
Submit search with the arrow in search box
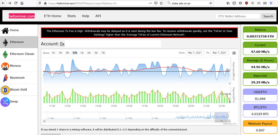pos(210,3)
